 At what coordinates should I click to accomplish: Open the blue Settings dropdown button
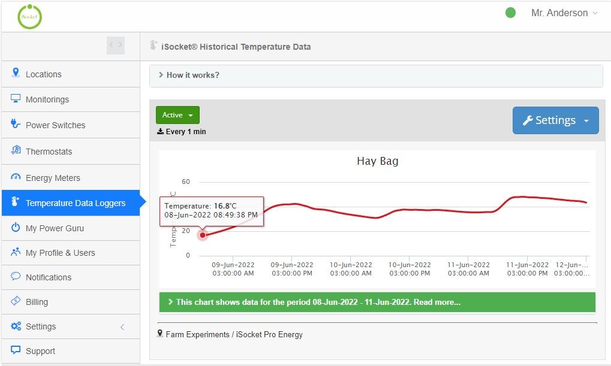tap(556, 120)
